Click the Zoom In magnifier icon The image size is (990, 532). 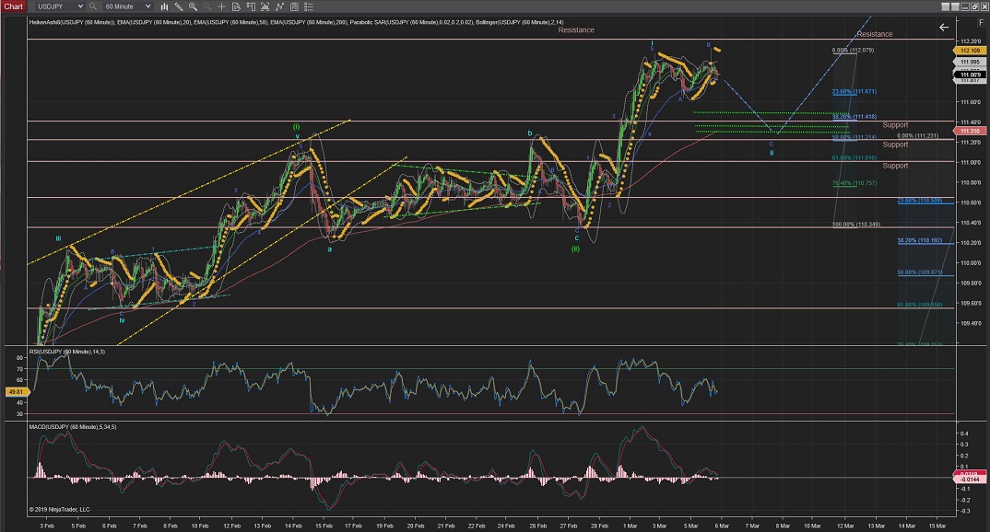click(x=193, y=6)
